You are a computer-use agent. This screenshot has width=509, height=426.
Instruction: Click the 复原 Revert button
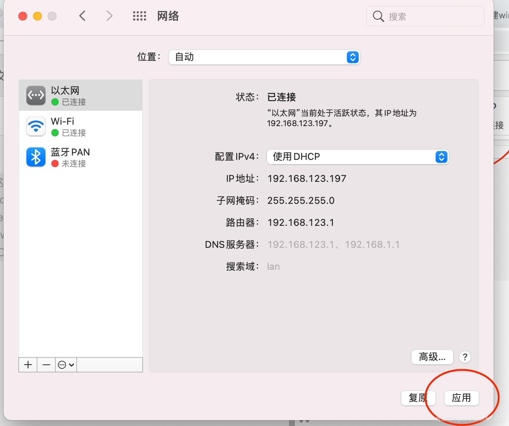tap(418, 398)
